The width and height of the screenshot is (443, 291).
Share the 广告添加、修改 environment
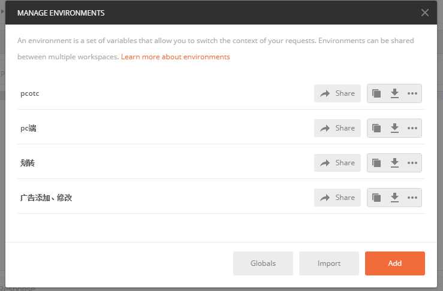337,198
